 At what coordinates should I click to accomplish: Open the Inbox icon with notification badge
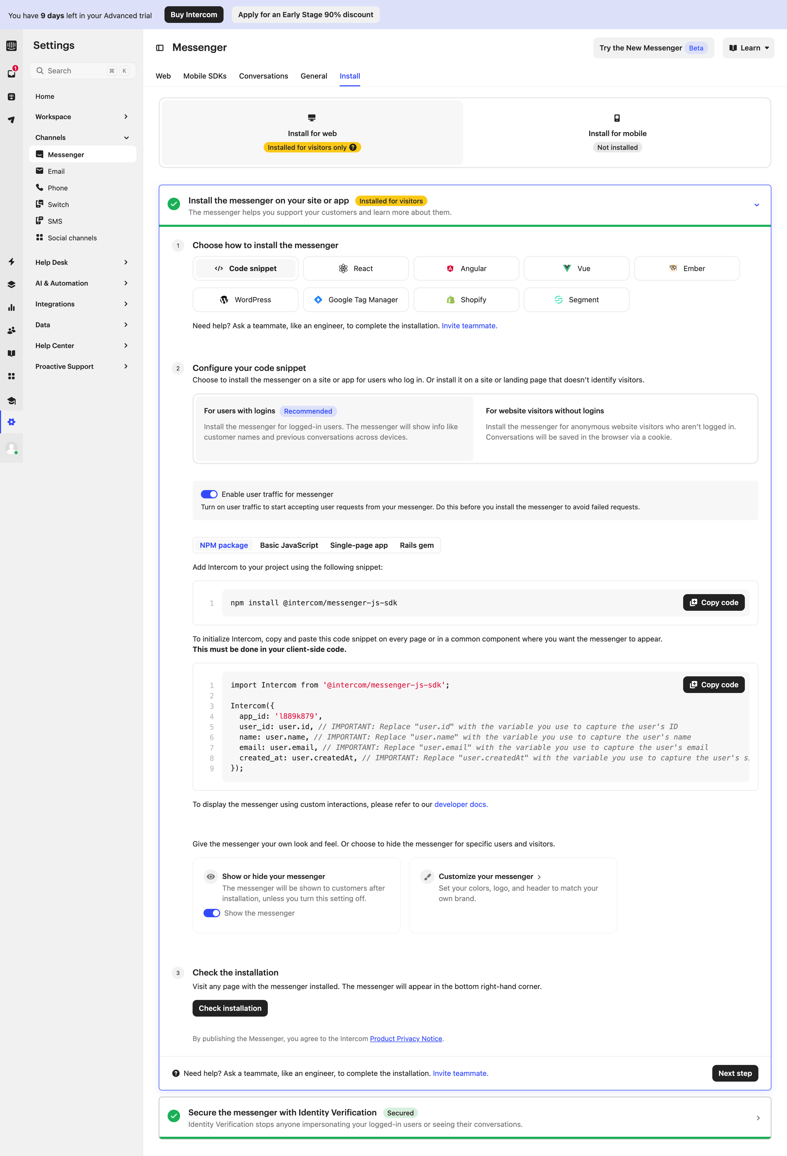11,73
